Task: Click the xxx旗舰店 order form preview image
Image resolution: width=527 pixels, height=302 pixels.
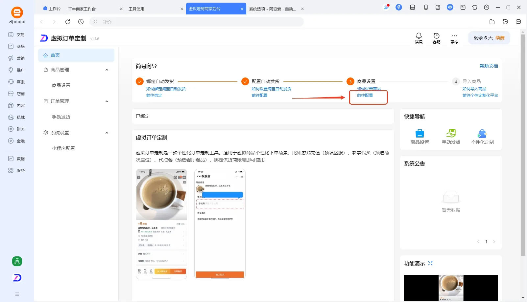Action: [x=220, y=224]
